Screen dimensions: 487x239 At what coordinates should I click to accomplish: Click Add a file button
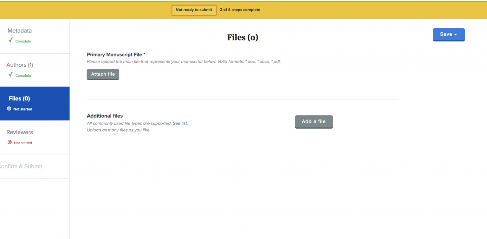coord(314,122)
